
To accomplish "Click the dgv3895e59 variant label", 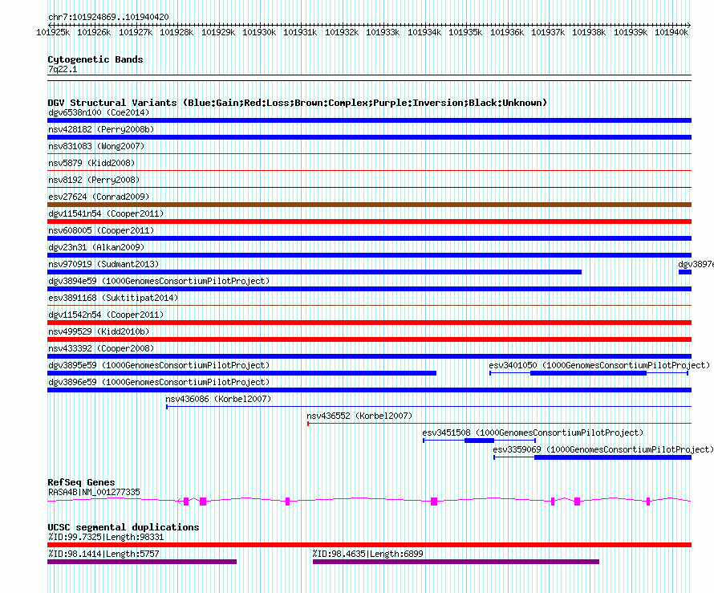I will point(159,365).
